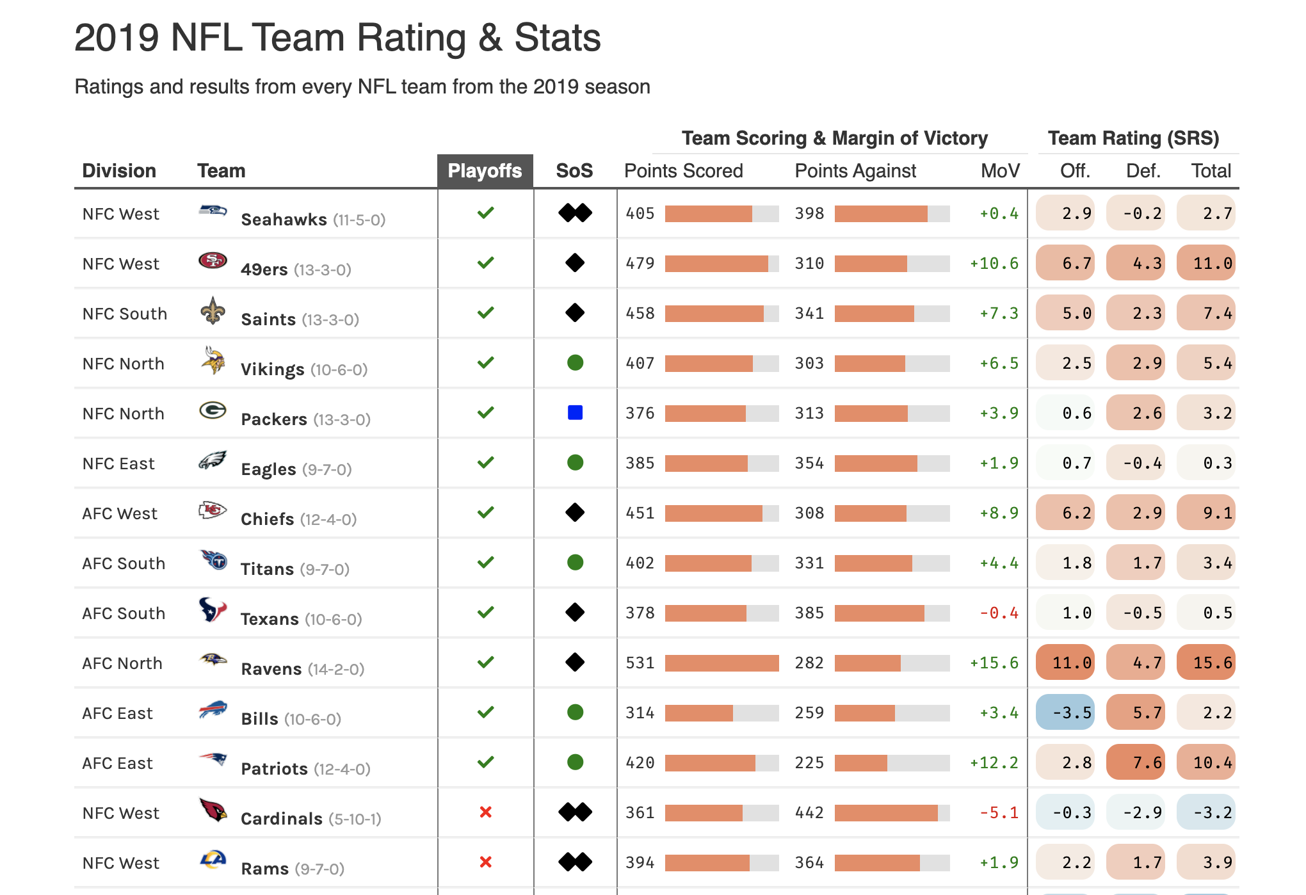Click the 49ers team logo

pos(213,261)
